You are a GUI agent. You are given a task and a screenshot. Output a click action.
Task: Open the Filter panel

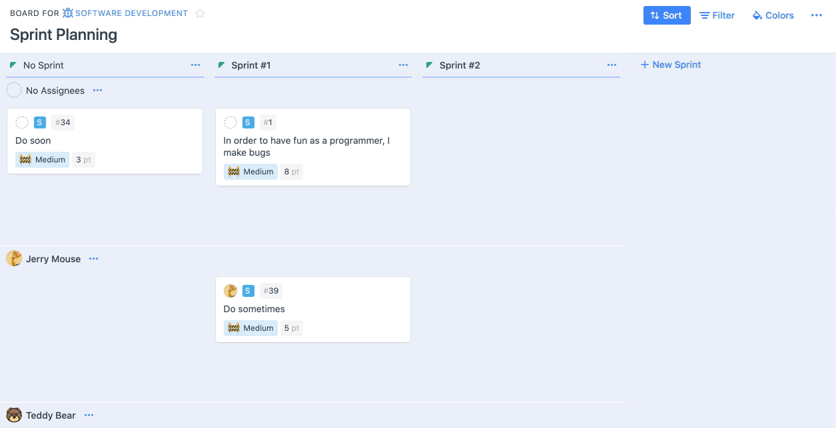point(717,15)
